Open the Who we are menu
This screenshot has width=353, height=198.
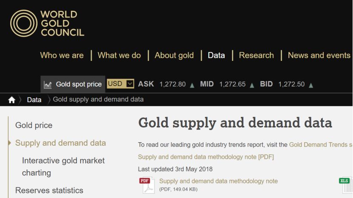coord(62,55)
